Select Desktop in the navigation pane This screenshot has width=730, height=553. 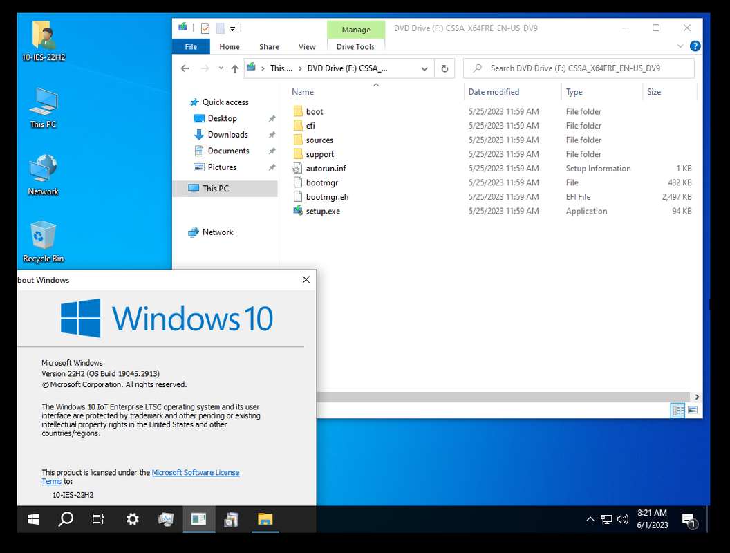(x=216, y=118)
